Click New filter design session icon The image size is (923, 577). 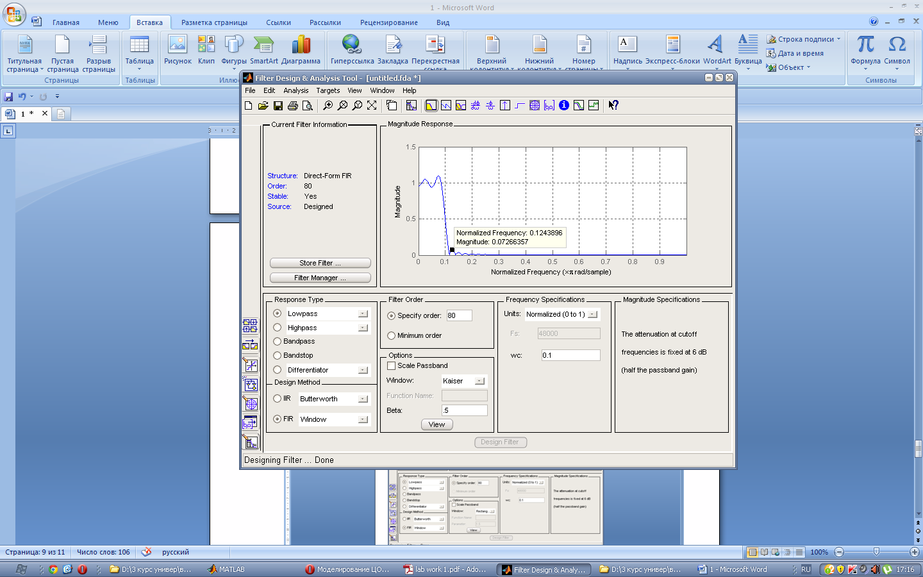[x=249, y=106]
